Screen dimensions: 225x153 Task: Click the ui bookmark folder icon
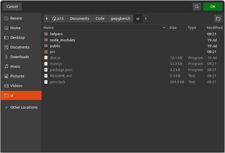point(6,95)
